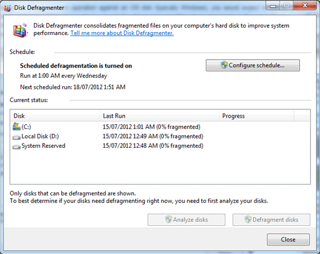This screenshot has width=320, height=254.
Task: Start Analyze disks
Action: coord(187,220)
